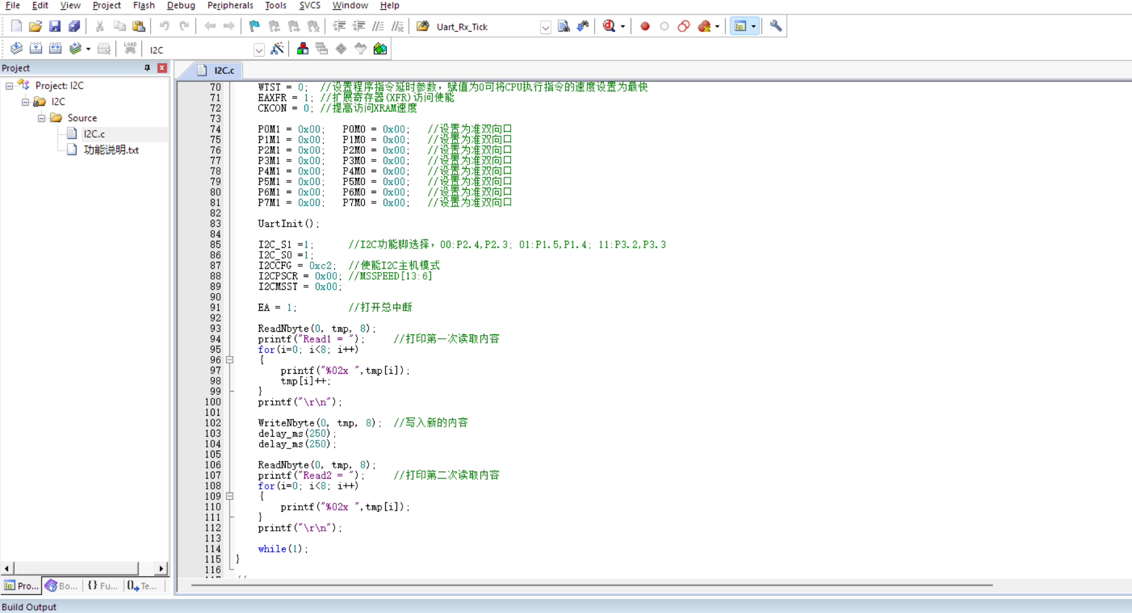Open the I2C target selection dropdown
The height and width of the screenshot is (613, 1132).
pos(259,50)
